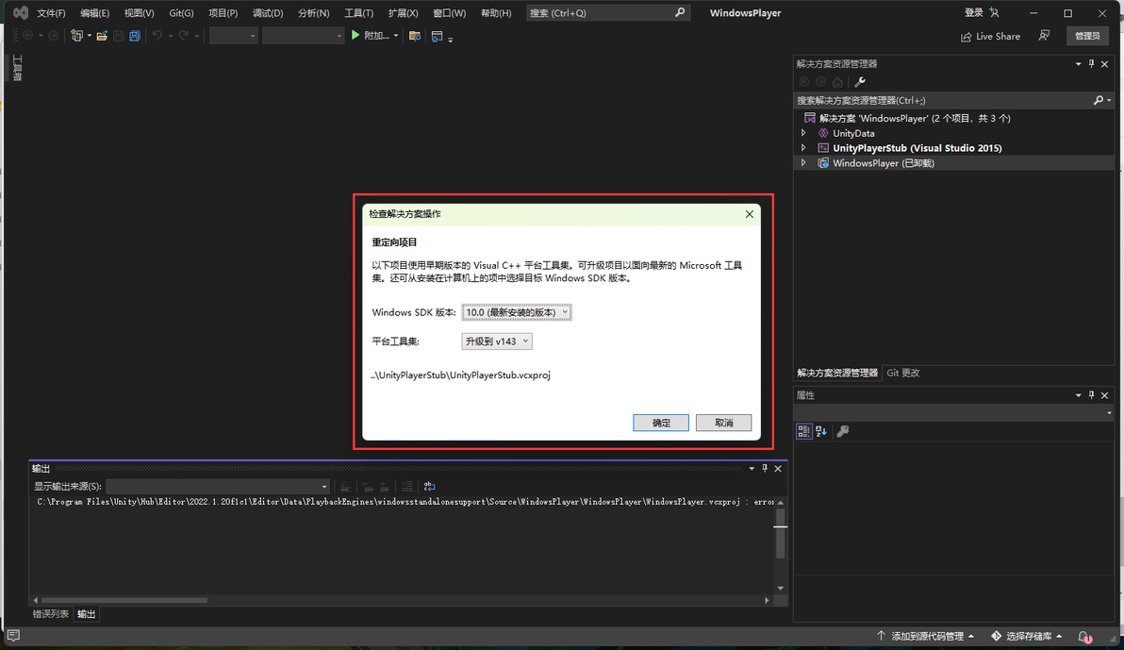Click the Find in Files folder icon

click(x=414, y=35)
